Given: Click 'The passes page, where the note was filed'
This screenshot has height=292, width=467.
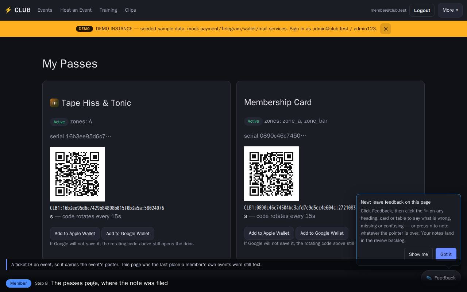Looking at the screenshot, I should point(109,283).
